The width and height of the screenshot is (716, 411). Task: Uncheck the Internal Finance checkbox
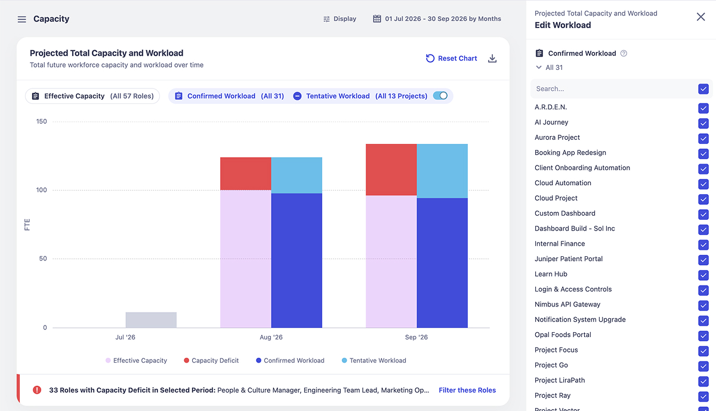[x=703, y=245]
